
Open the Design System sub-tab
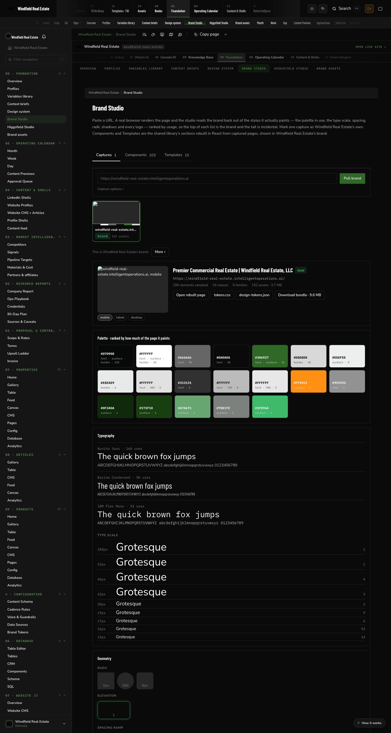click(220, 69)
